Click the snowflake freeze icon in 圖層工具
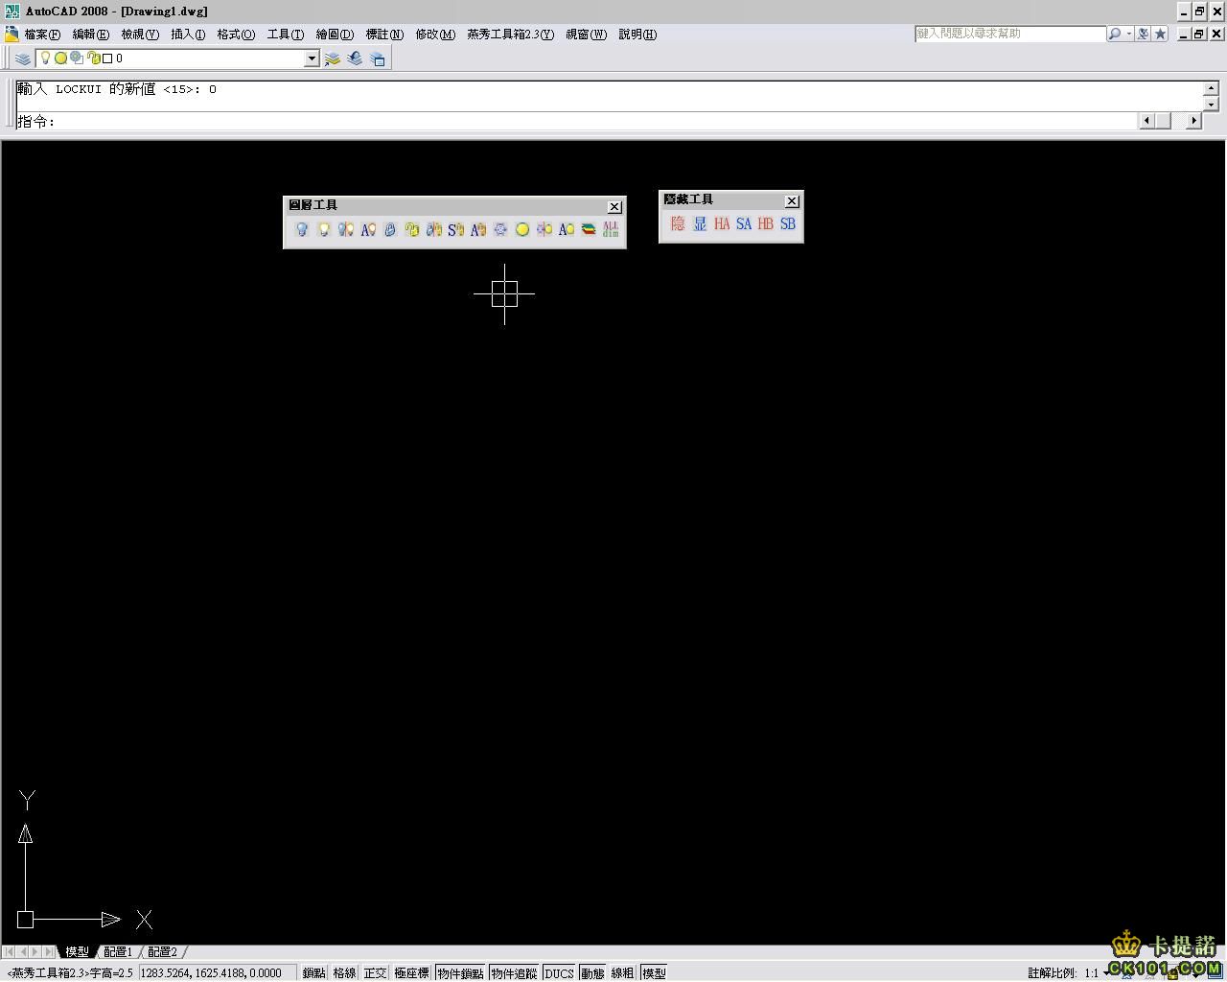The image size is (1227, 982). tap(500, 229)
